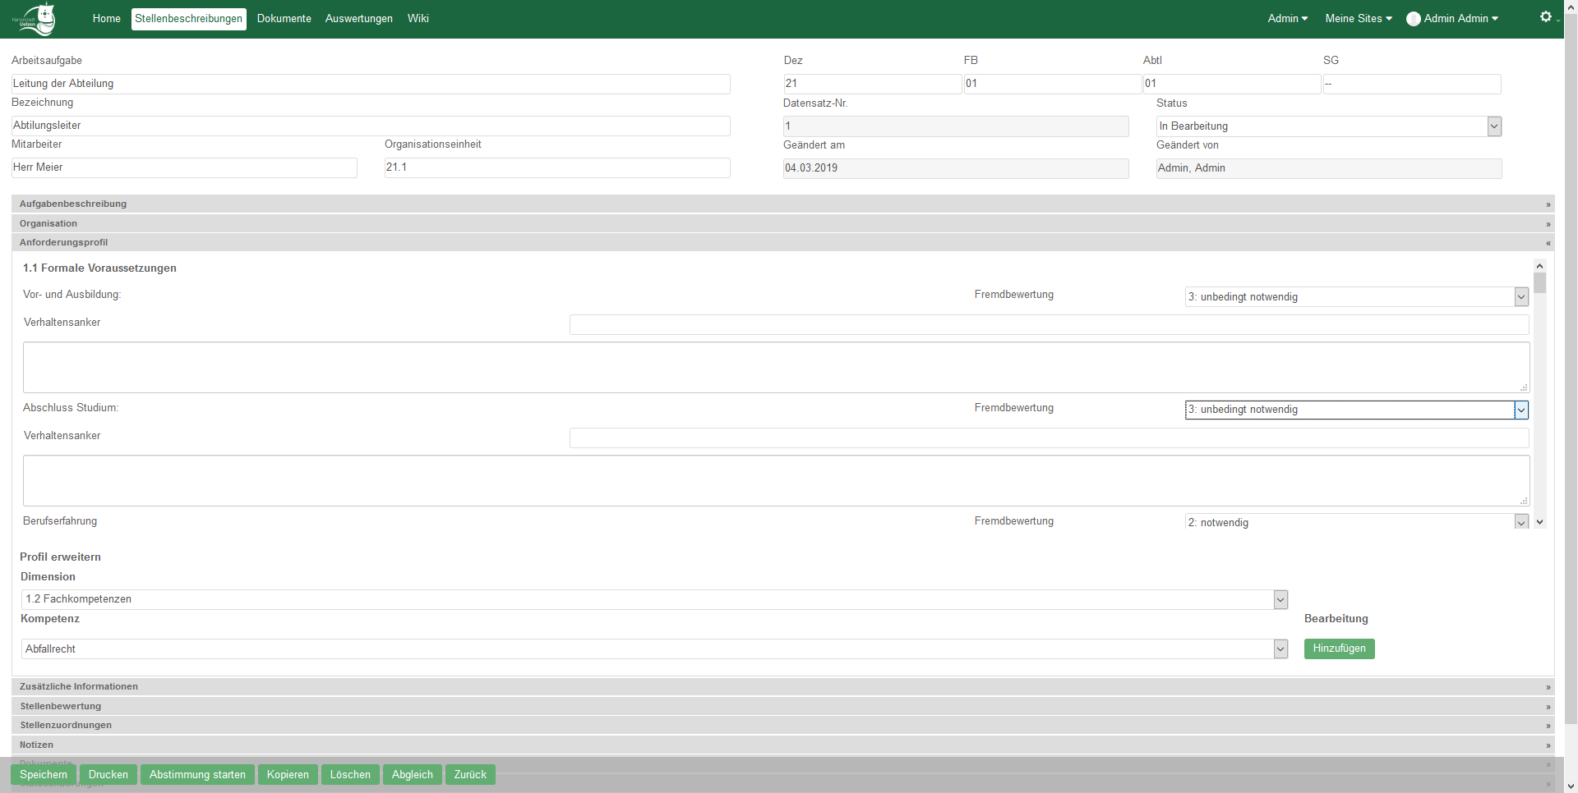Click the Admin Admin user avatar icon

[x=1413, y=19]
